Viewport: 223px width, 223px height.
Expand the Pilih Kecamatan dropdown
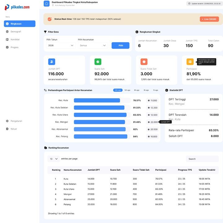tap(93, 46)
